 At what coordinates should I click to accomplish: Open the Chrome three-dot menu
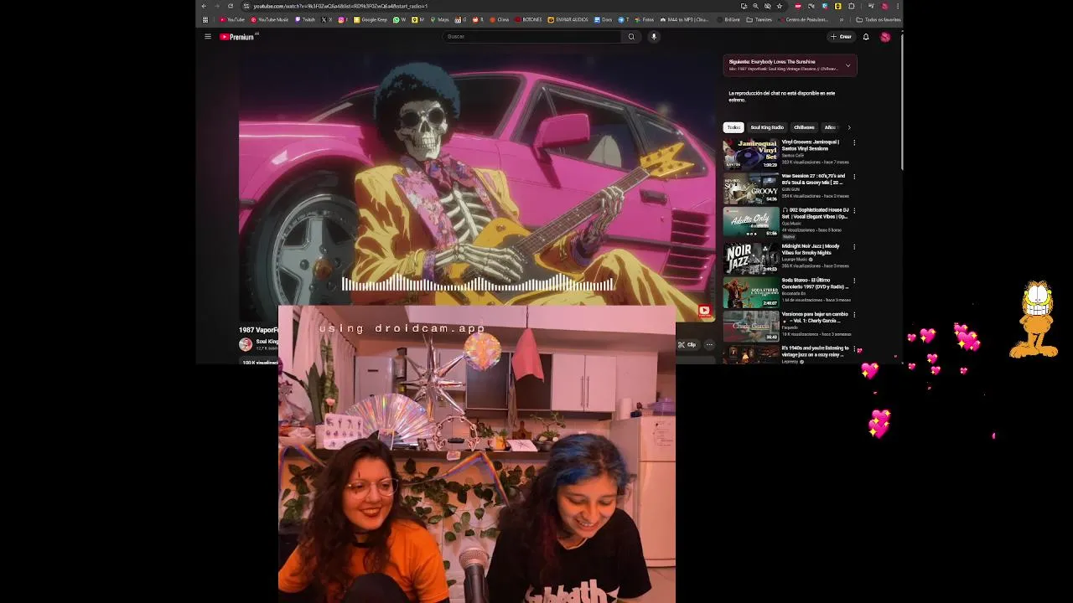pos(898,6)
